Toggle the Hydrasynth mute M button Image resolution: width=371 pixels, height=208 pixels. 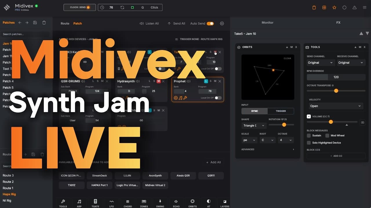tap(159, 81)
